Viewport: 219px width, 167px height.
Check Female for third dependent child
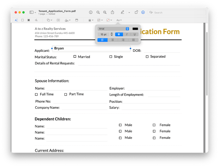(154, 138)
